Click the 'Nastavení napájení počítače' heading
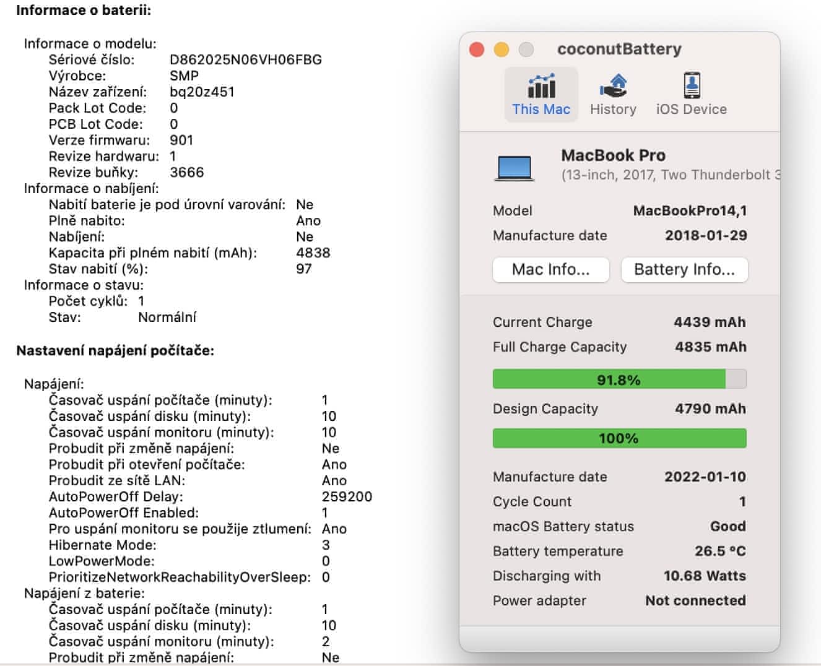Image resolution: width=821 pixels, height=666 pixels. pos(115,351)
